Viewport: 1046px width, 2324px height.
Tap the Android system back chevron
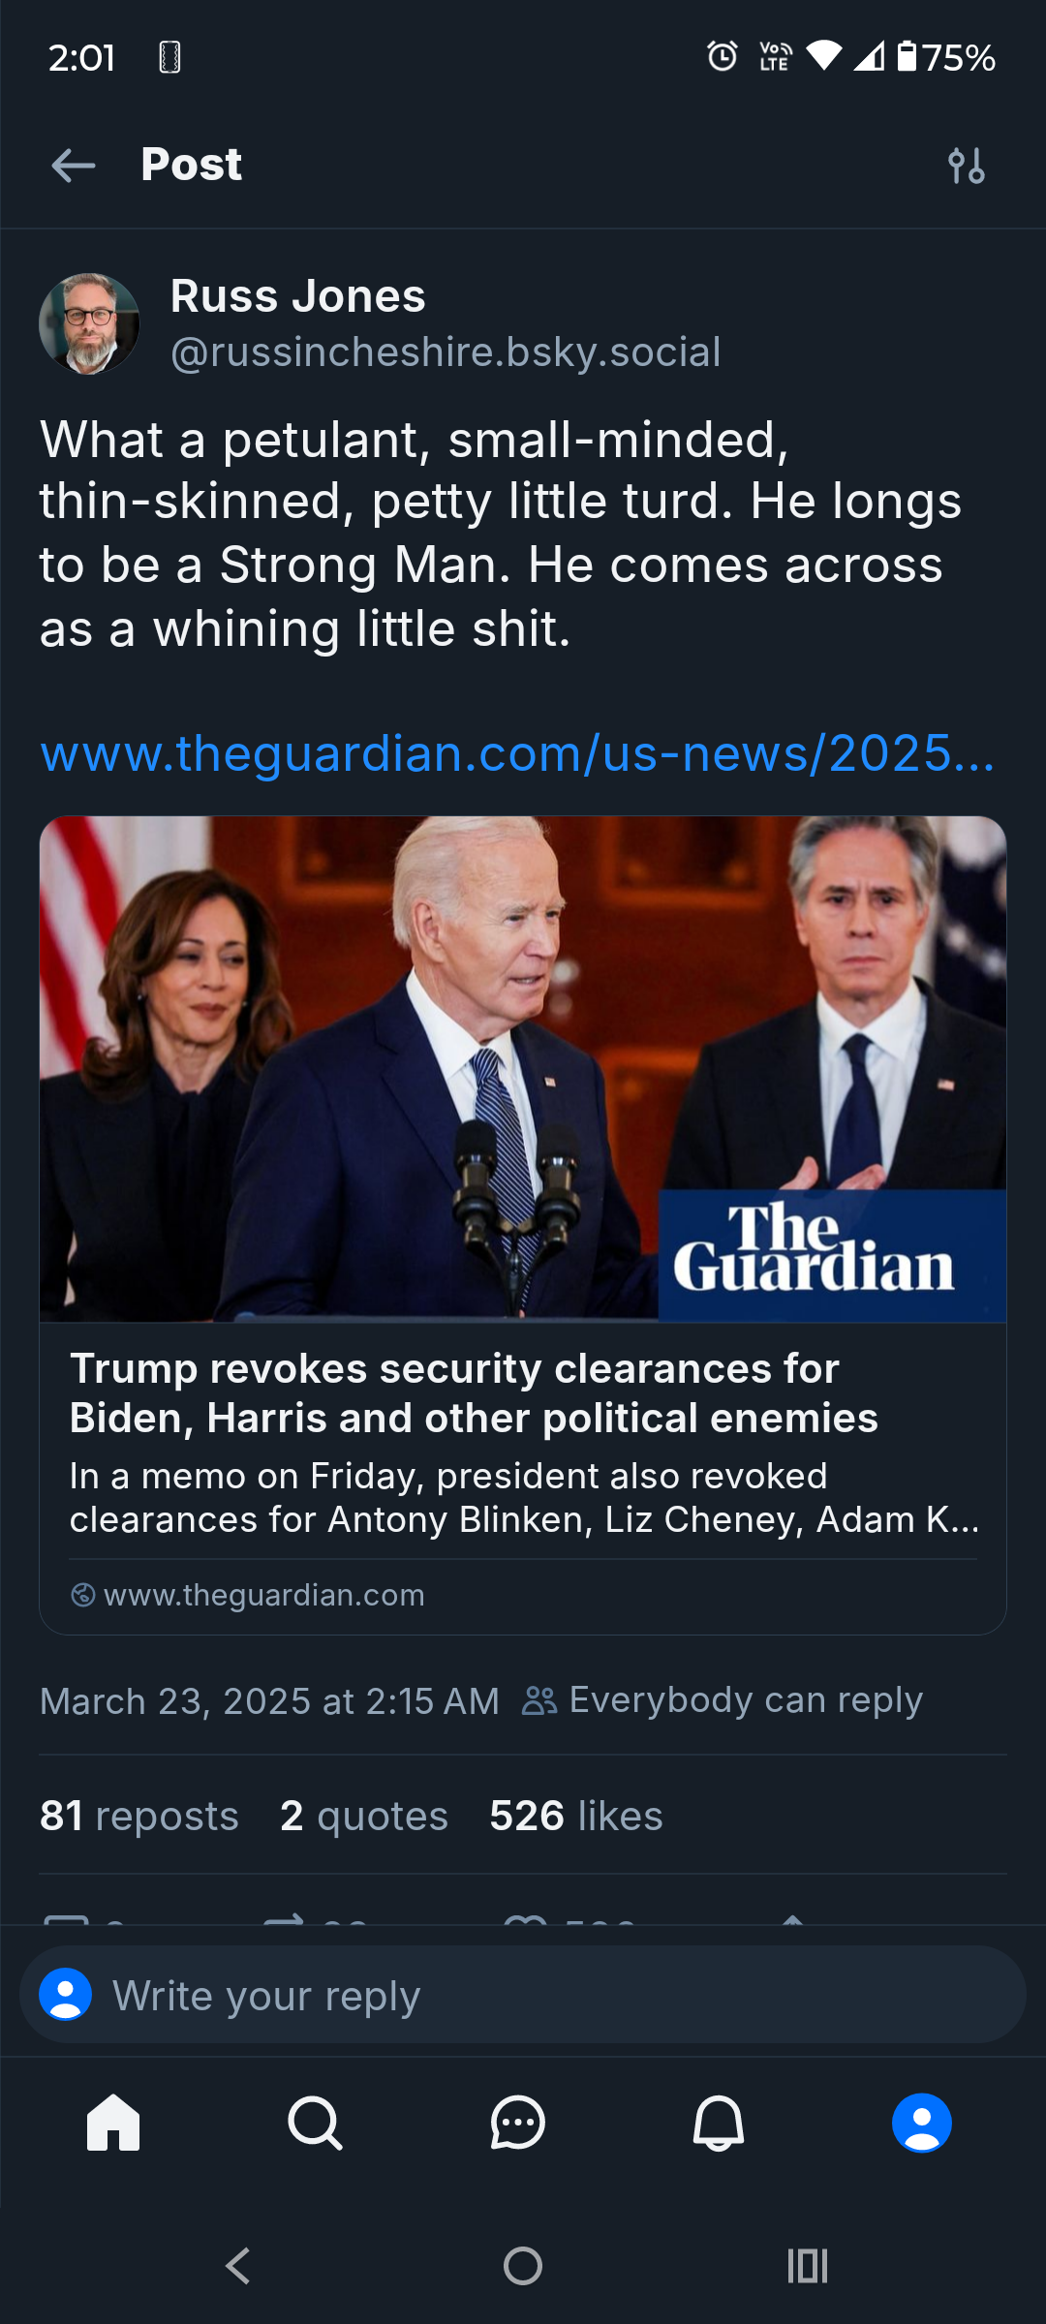(238, 2266)
